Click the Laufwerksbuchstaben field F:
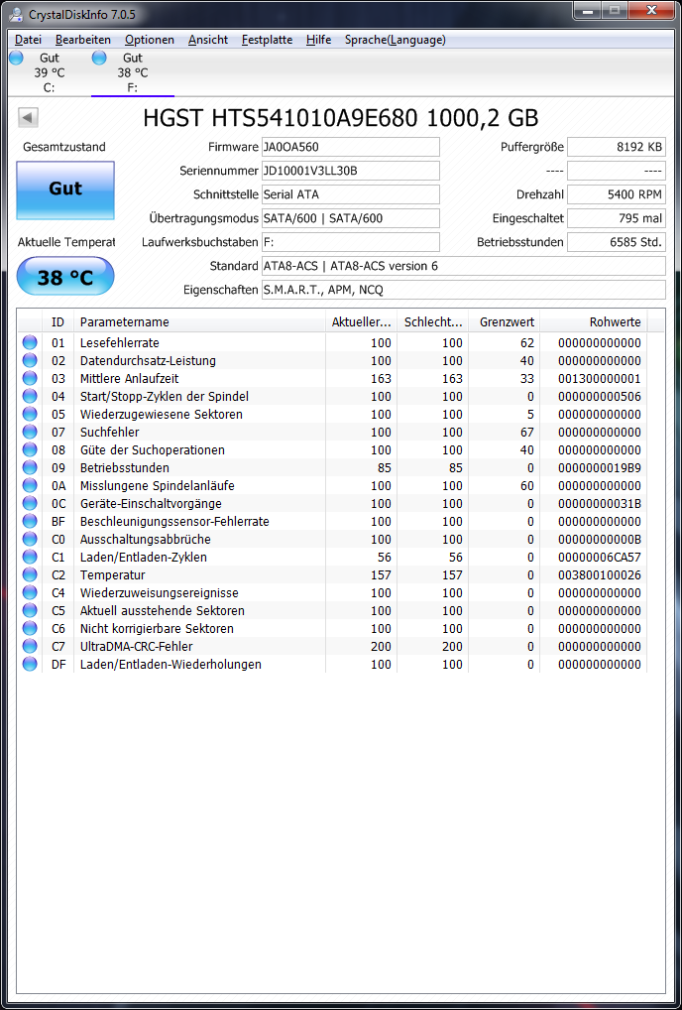The image size is (682, 1010). click(351, 242)
